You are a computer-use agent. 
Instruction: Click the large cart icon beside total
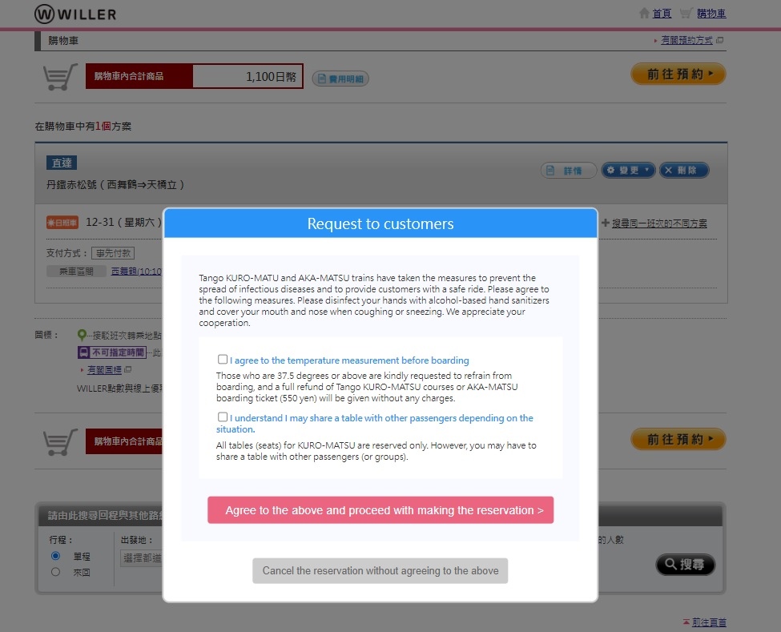(60, 77)
